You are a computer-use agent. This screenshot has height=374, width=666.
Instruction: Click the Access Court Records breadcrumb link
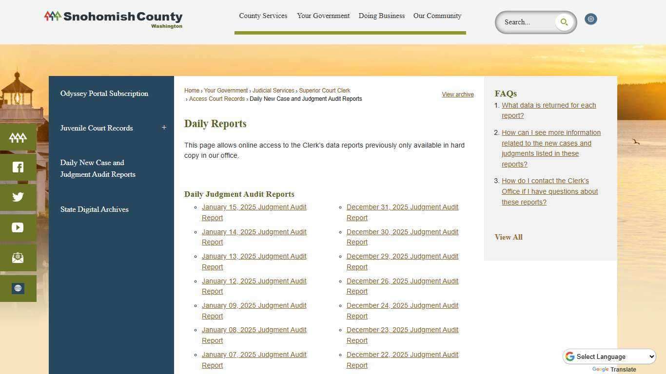coord(216,99)
